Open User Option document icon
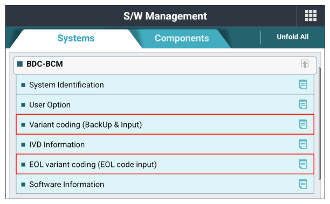The width and height of the screenshot is (330, 204). click(303, 104)
